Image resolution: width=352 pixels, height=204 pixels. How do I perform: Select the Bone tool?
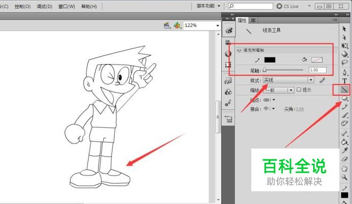(344, 133)
